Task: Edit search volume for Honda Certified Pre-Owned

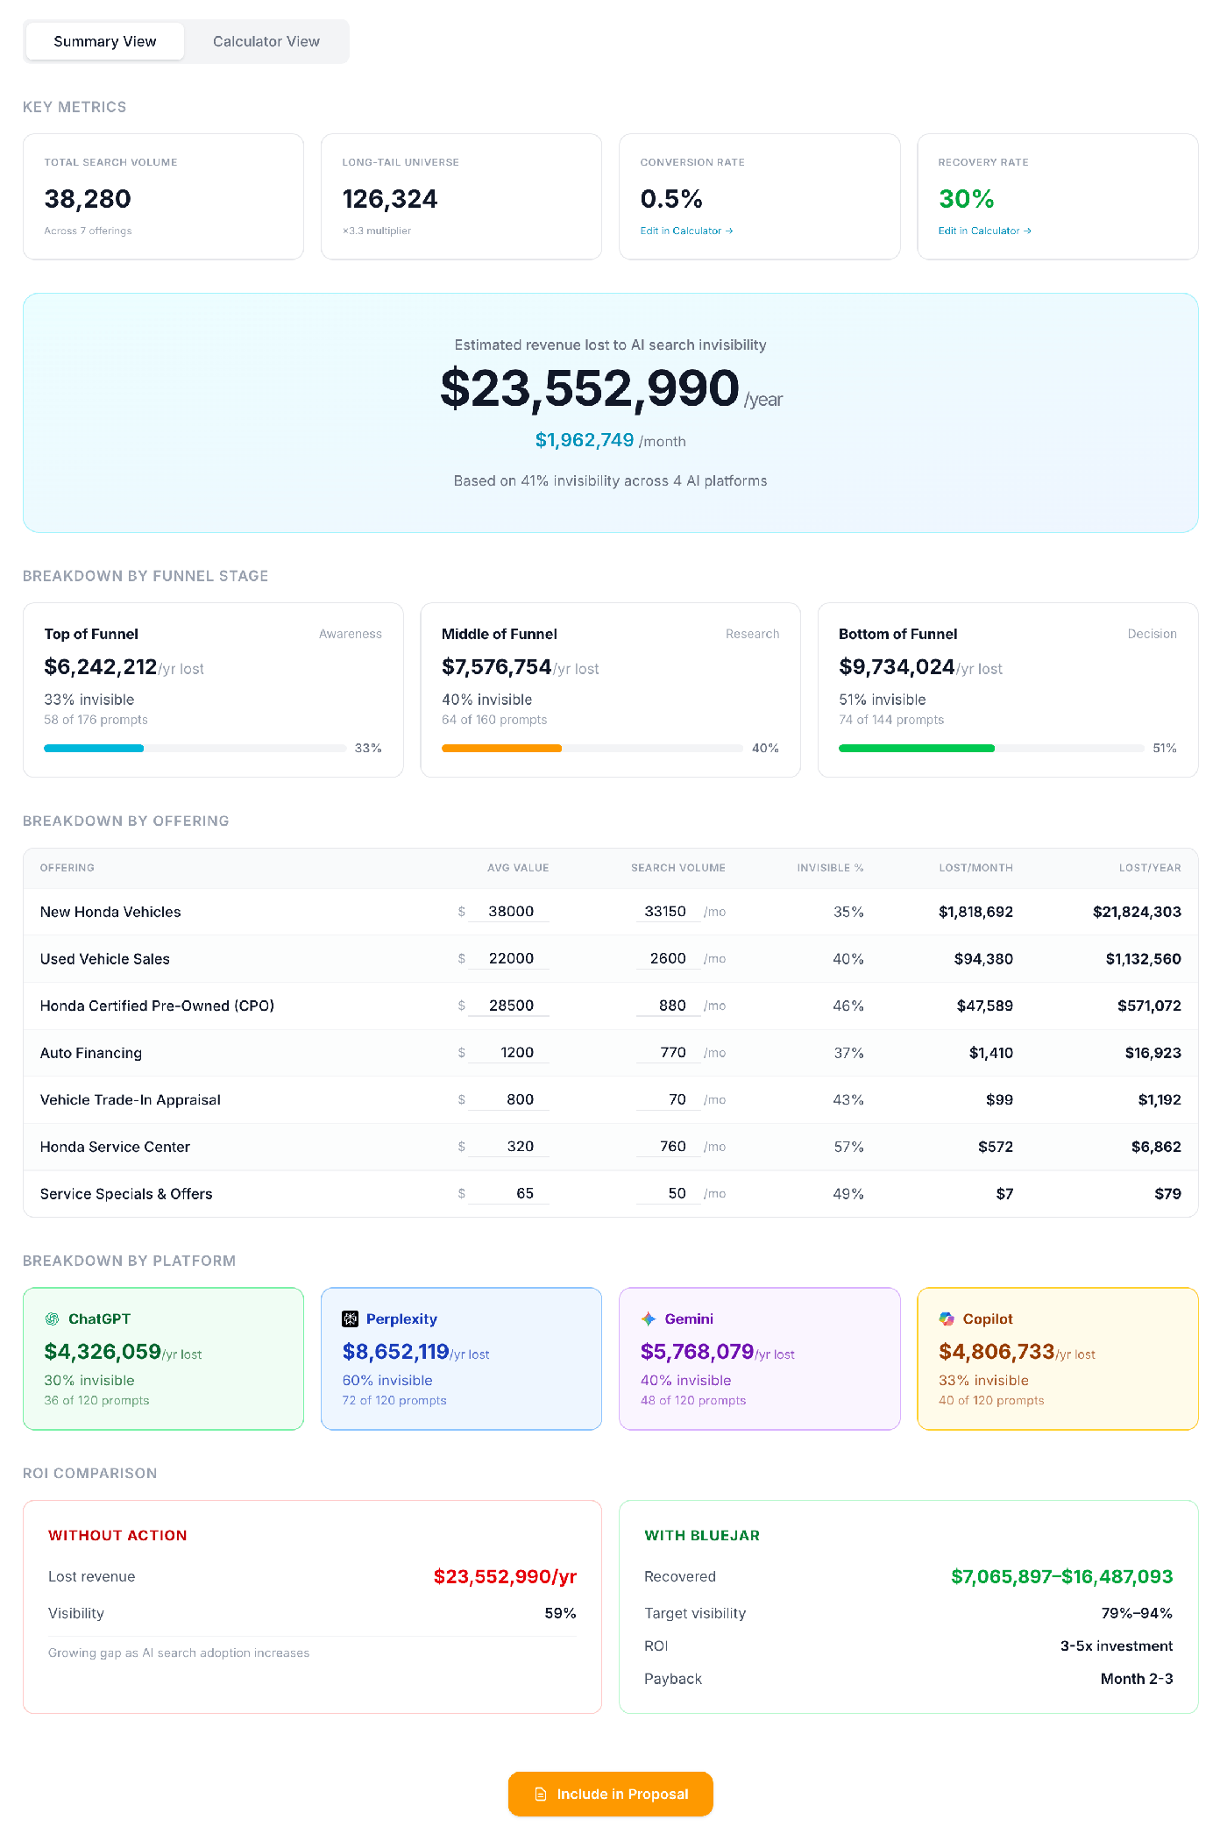Action: 668,1006
